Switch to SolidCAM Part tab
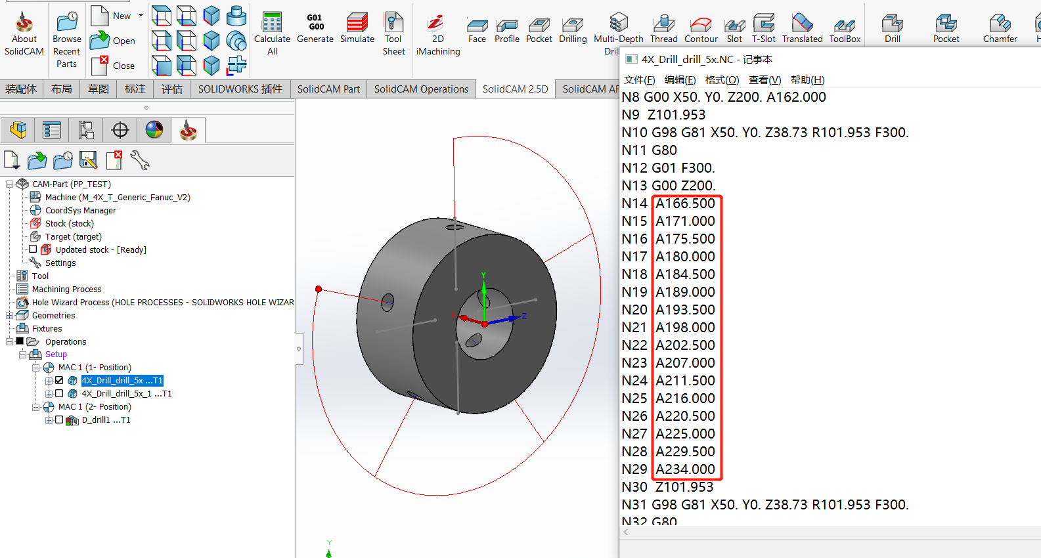 (x=328, y=89)
